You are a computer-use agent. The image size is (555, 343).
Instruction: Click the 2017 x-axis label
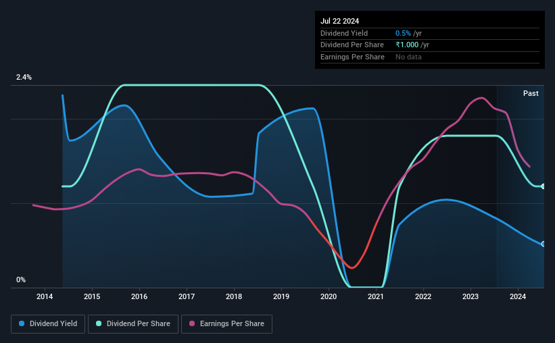click(187, 296)
